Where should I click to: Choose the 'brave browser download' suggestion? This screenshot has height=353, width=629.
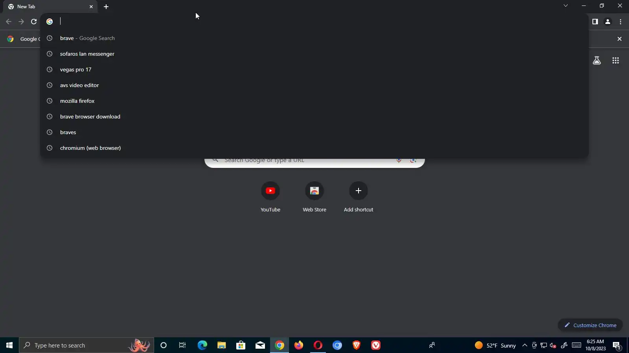314,116
